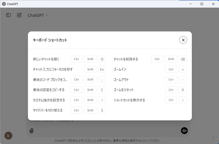Click the text ショートカットを表示する
This screenshot has height=144, width=219.
click(129, 100)
